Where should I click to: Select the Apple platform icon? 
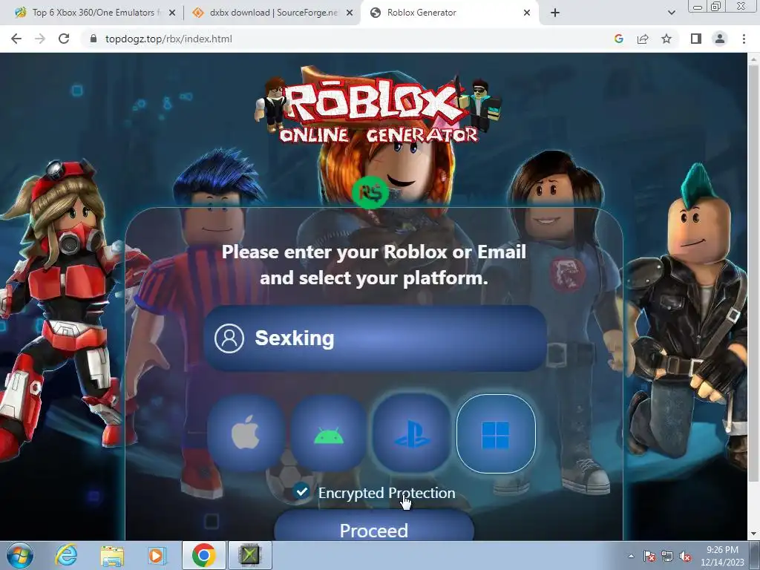pyautogui.click(x=245, y=433)
